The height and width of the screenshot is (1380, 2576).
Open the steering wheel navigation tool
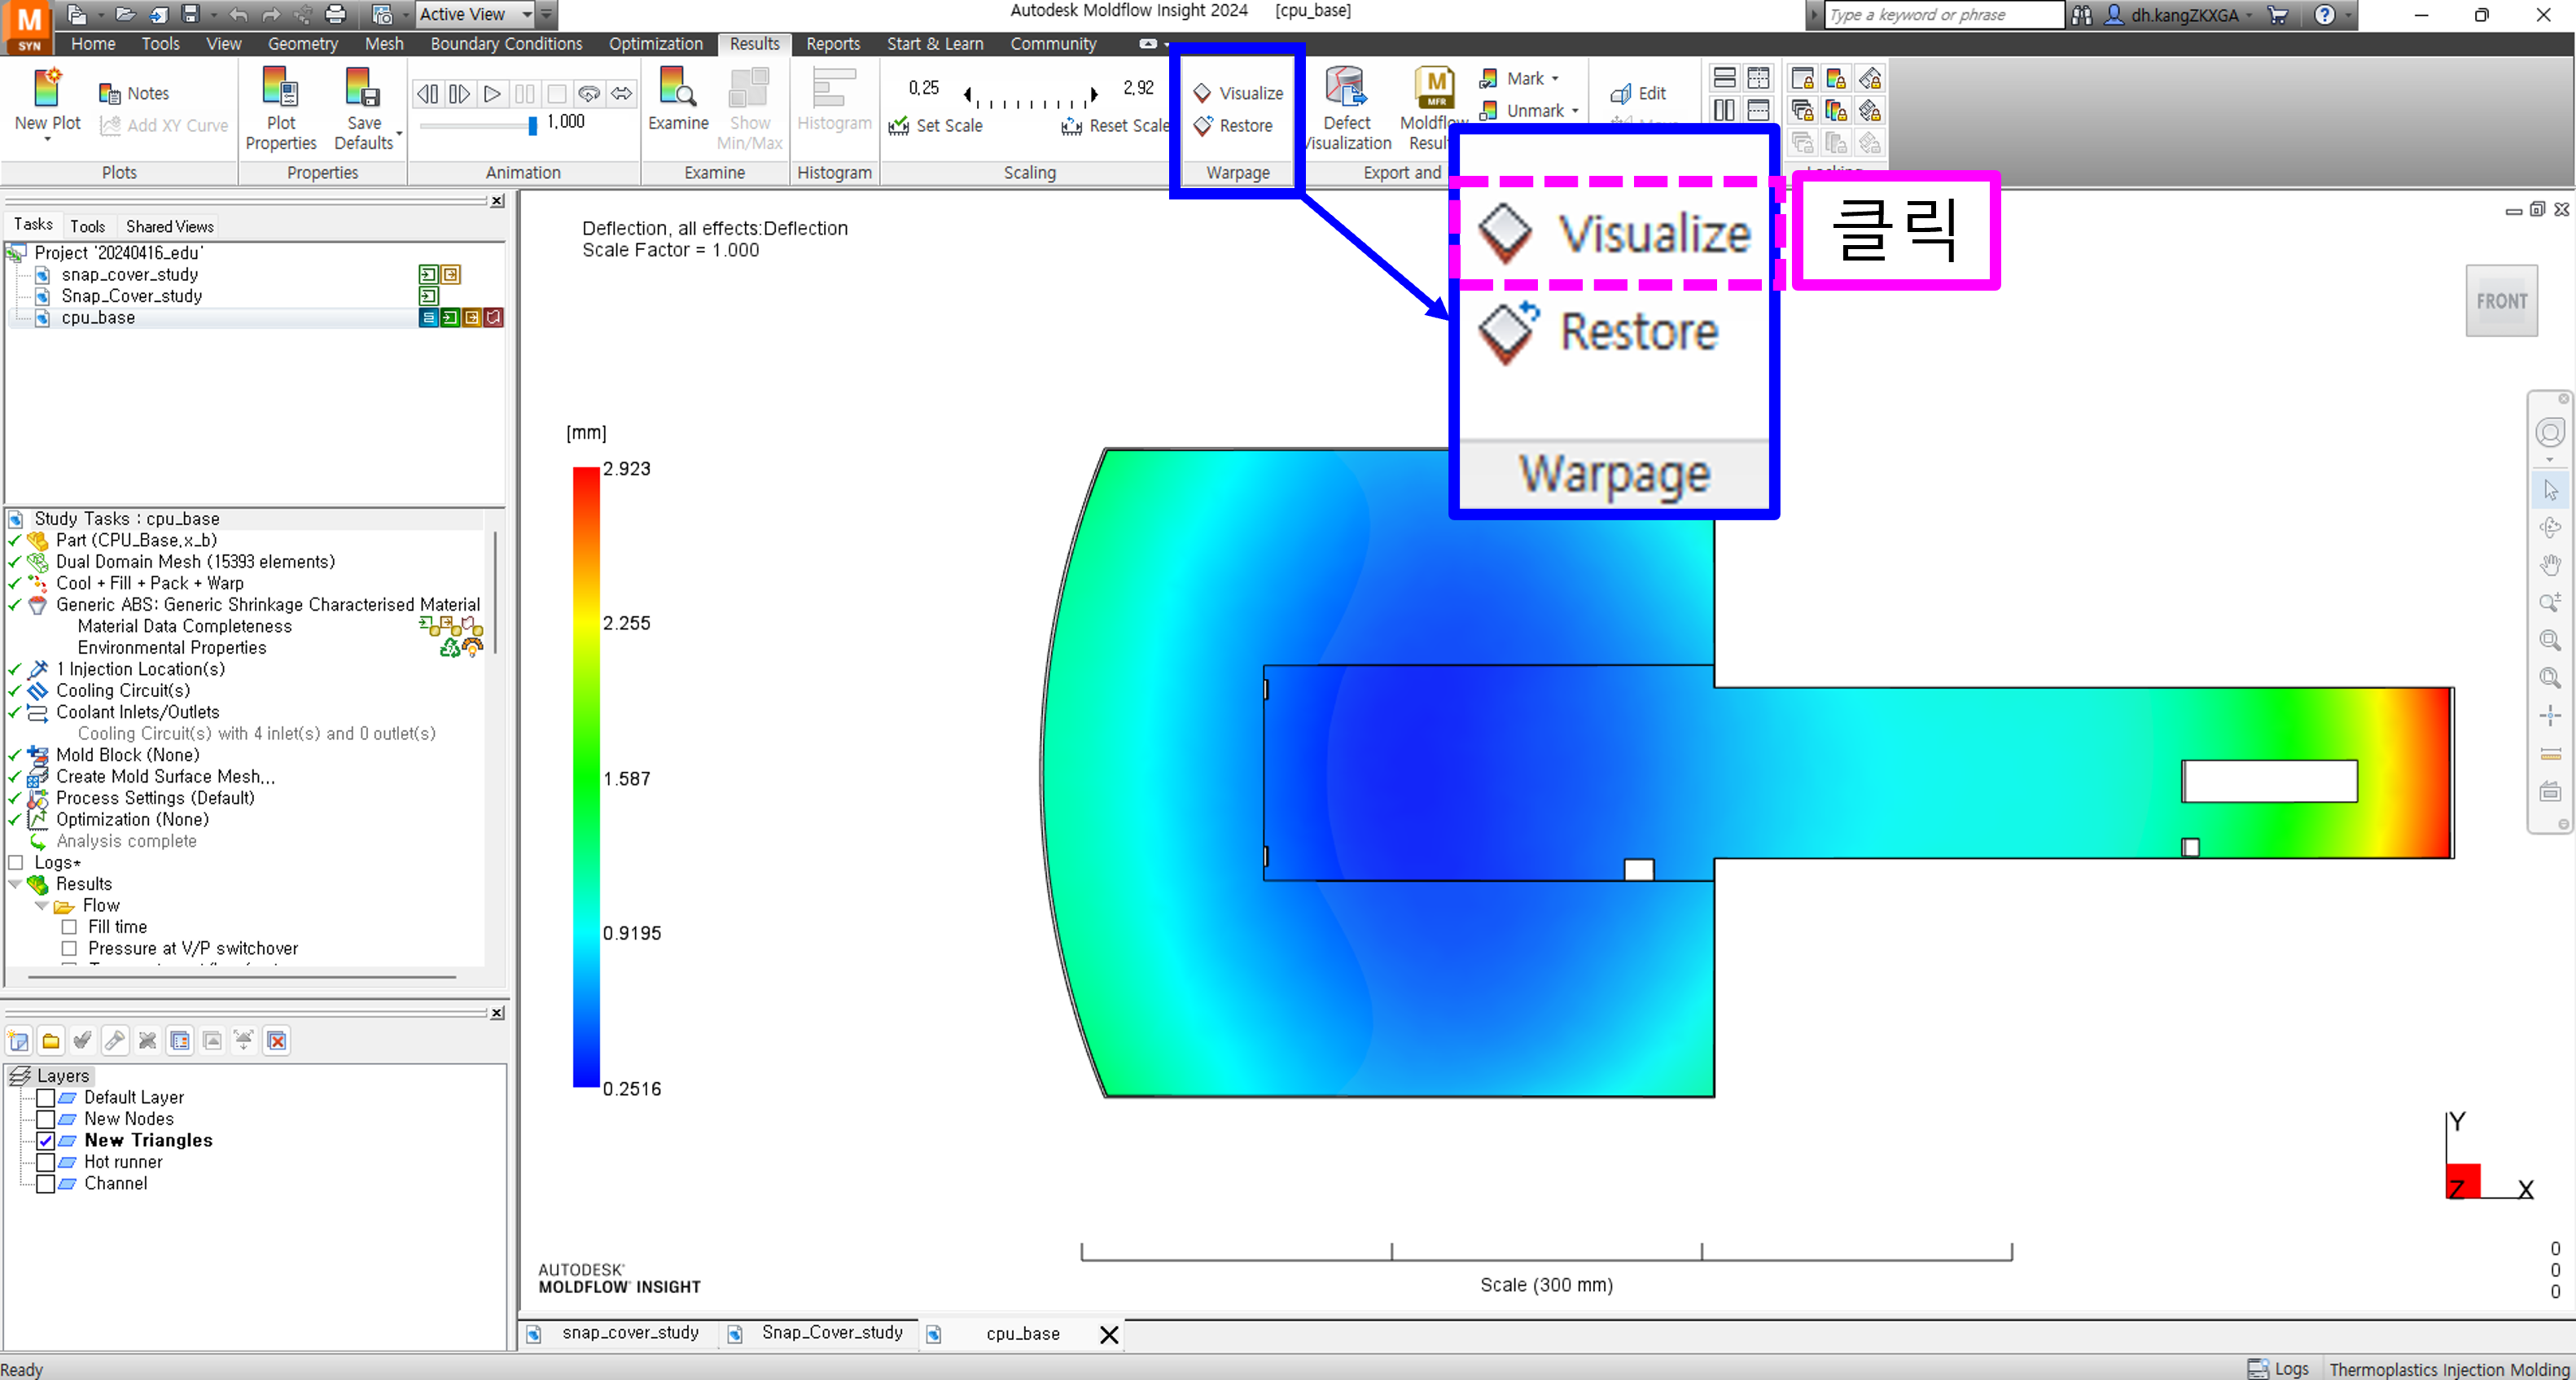coord(2550,433)
